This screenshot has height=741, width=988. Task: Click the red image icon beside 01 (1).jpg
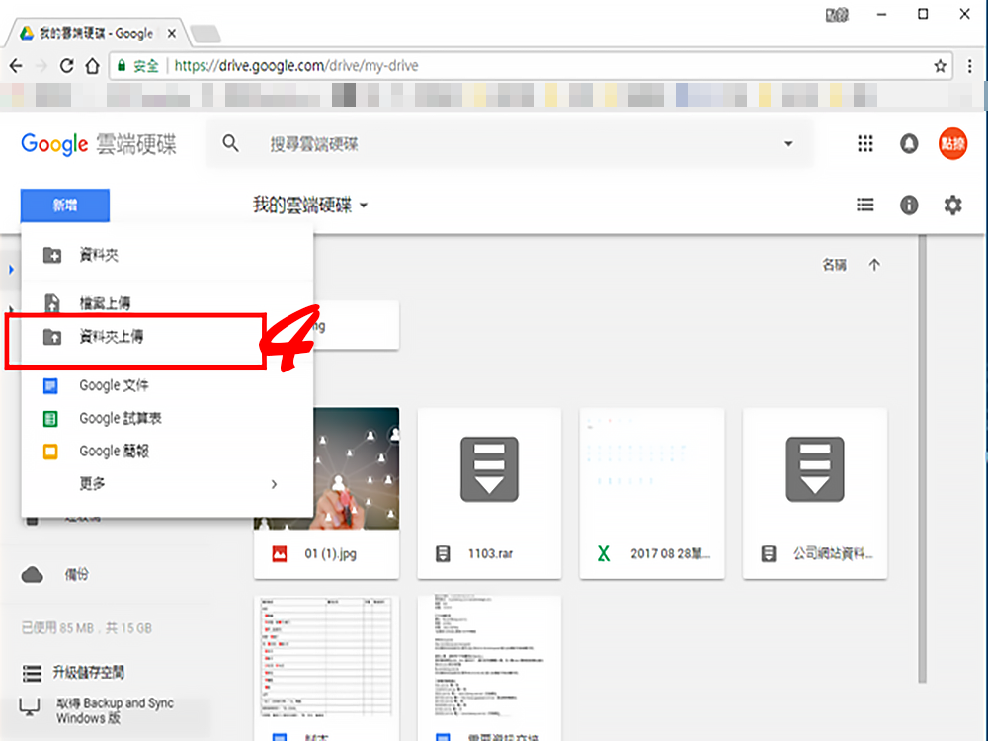point(280,554)
